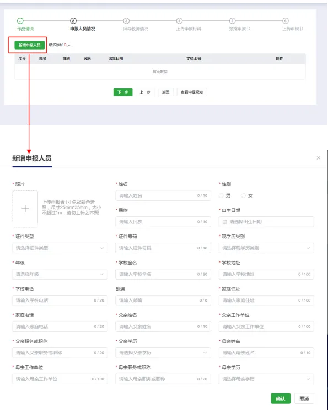Focus the 母亲工作单位 input field

60,379
